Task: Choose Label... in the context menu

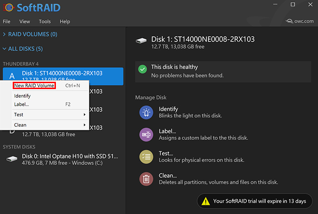Action: point(21,104)
